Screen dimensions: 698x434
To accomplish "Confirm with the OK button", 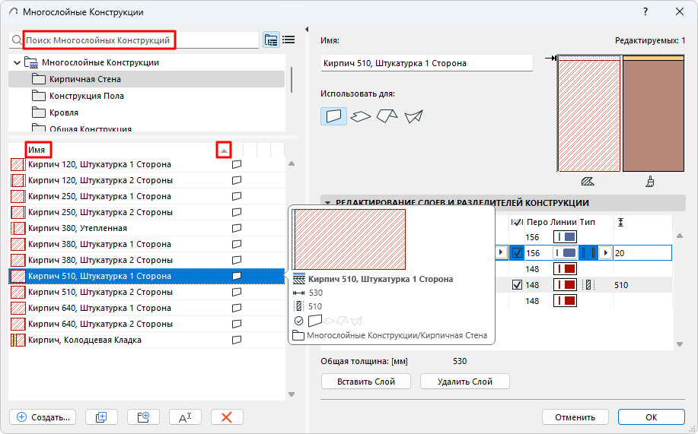I will point(652,417).
